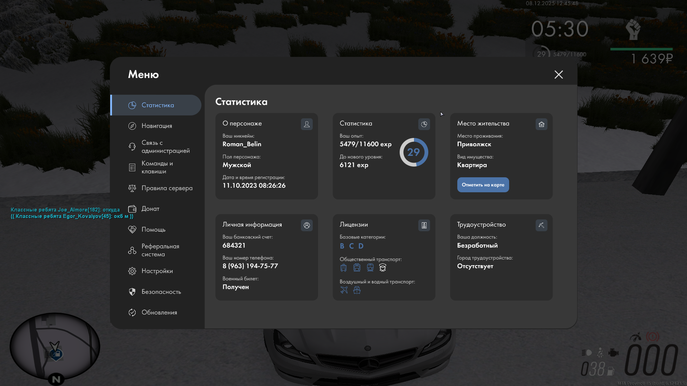Click the first bus license icon
The width and height of the screenshot is (687, 386).
click(343, 267)
